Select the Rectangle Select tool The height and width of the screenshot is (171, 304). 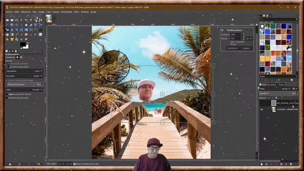(8, 20)
